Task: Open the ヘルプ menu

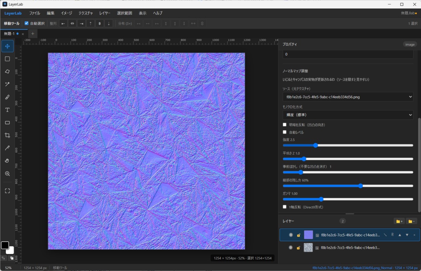Action: (157, 13)
